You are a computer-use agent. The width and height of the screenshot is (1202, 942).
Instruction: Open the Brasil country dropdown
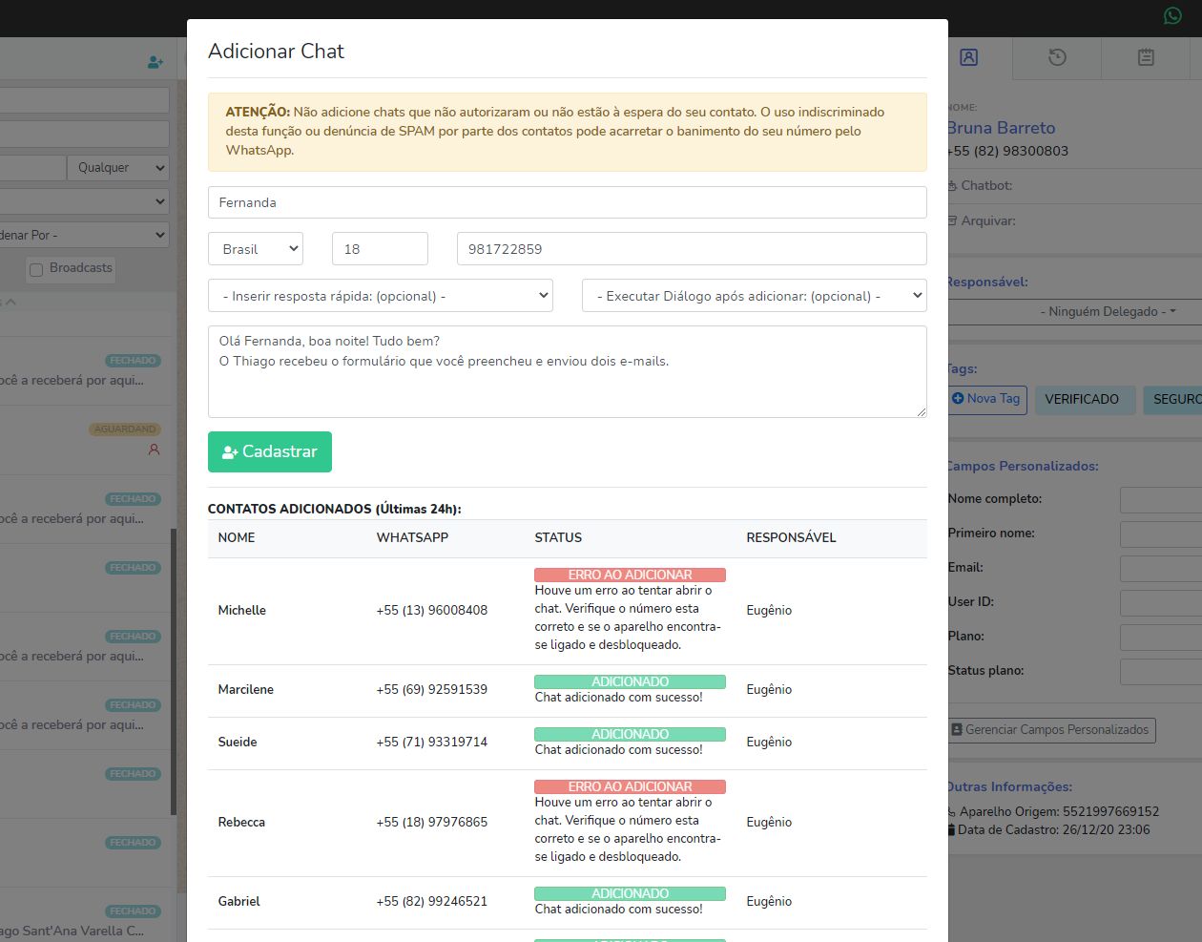click(256, 249)
